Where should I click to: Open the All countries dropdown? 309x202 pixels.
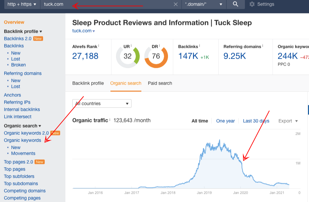coord(102,104)
